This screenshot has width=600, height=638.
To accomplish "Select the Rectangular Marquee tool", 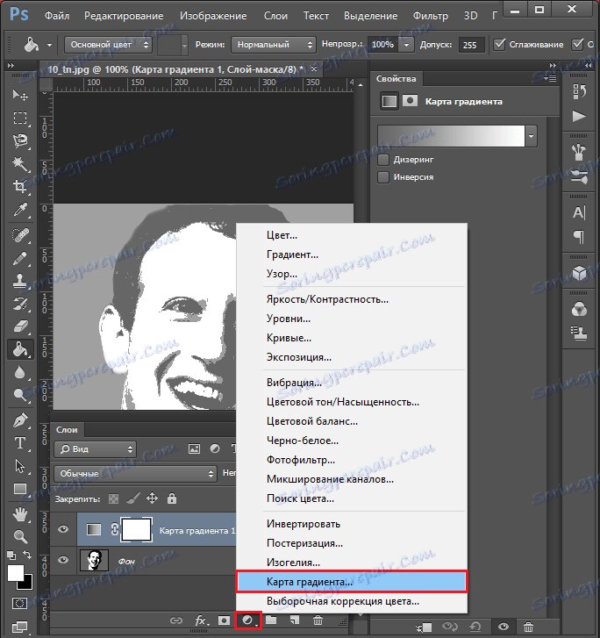I will pyautogui.click(x=19, y=118).
